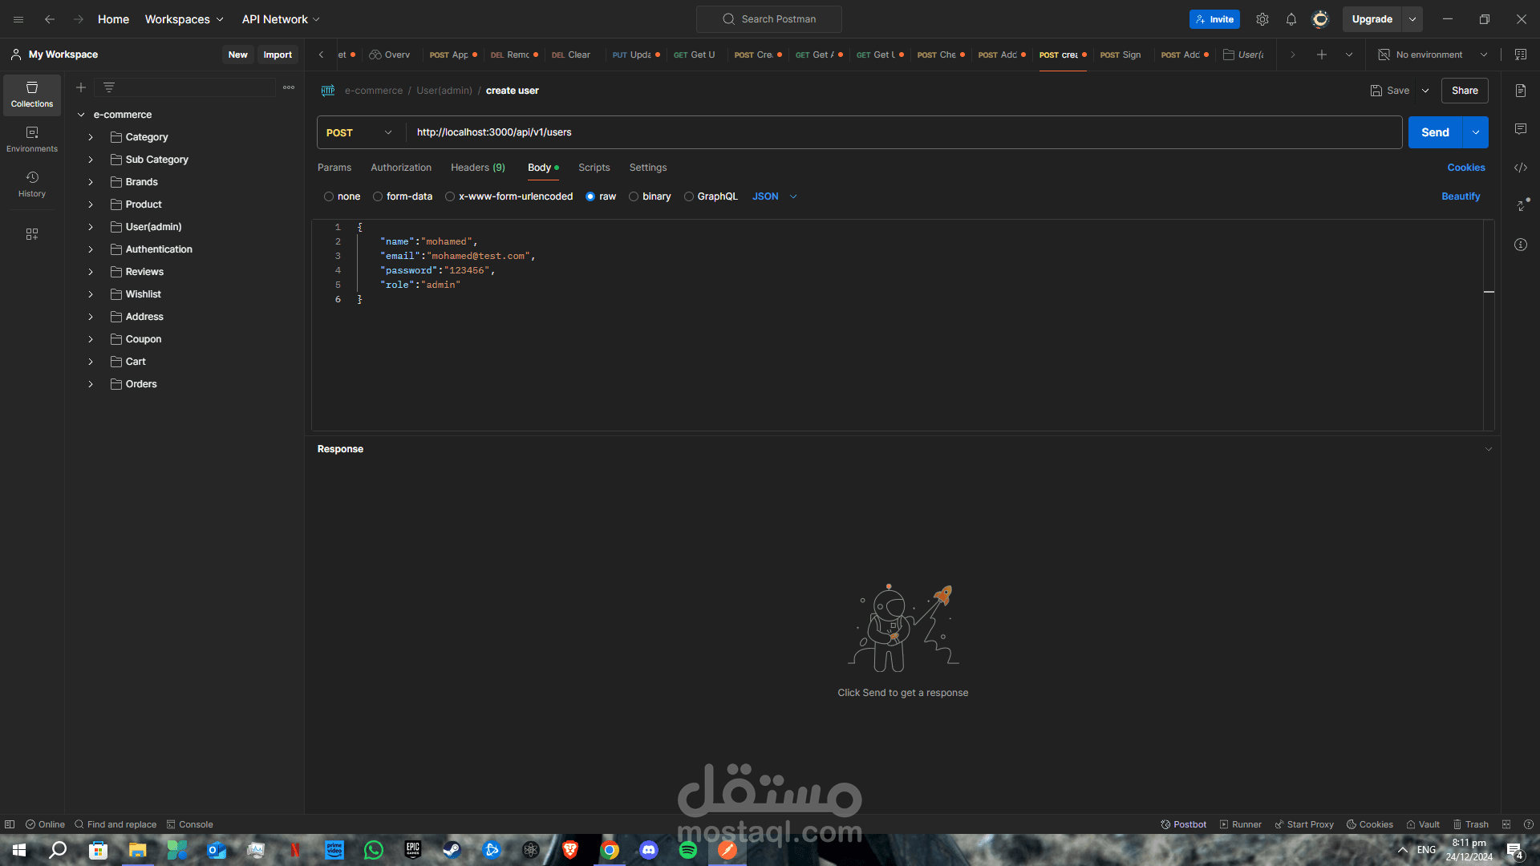Open the Postman settings gear

(1262, 19)
